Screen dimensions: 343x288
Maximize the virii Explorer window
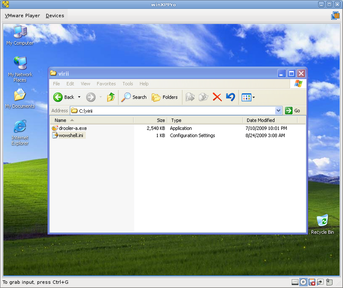[x=292, y=73]
